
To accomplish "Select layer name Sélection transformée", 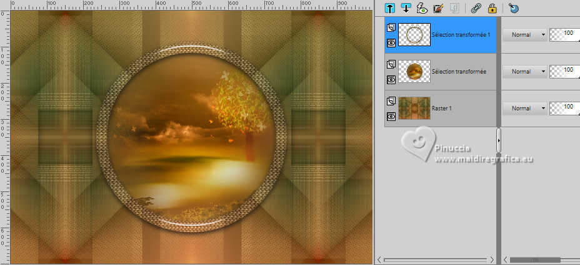I will click(x=459, y=72).
